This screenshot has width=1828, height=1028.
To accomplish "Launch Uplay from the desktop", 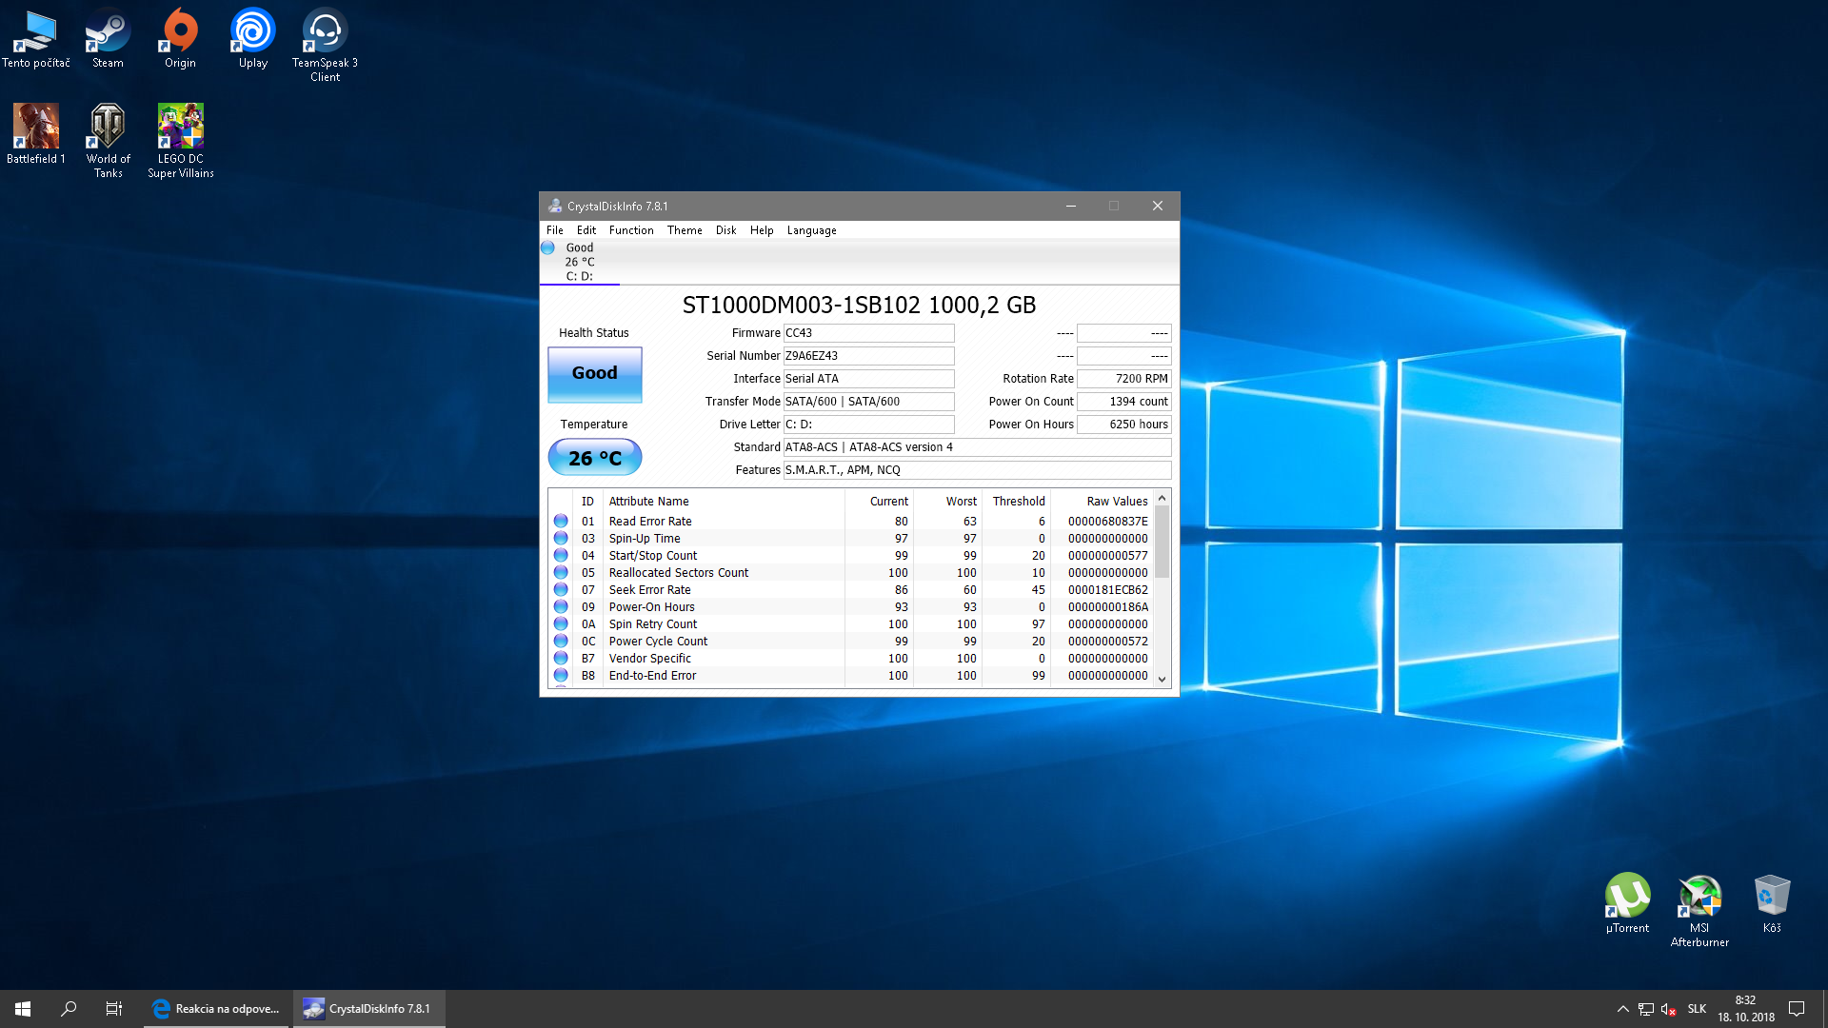I will 252,38.
